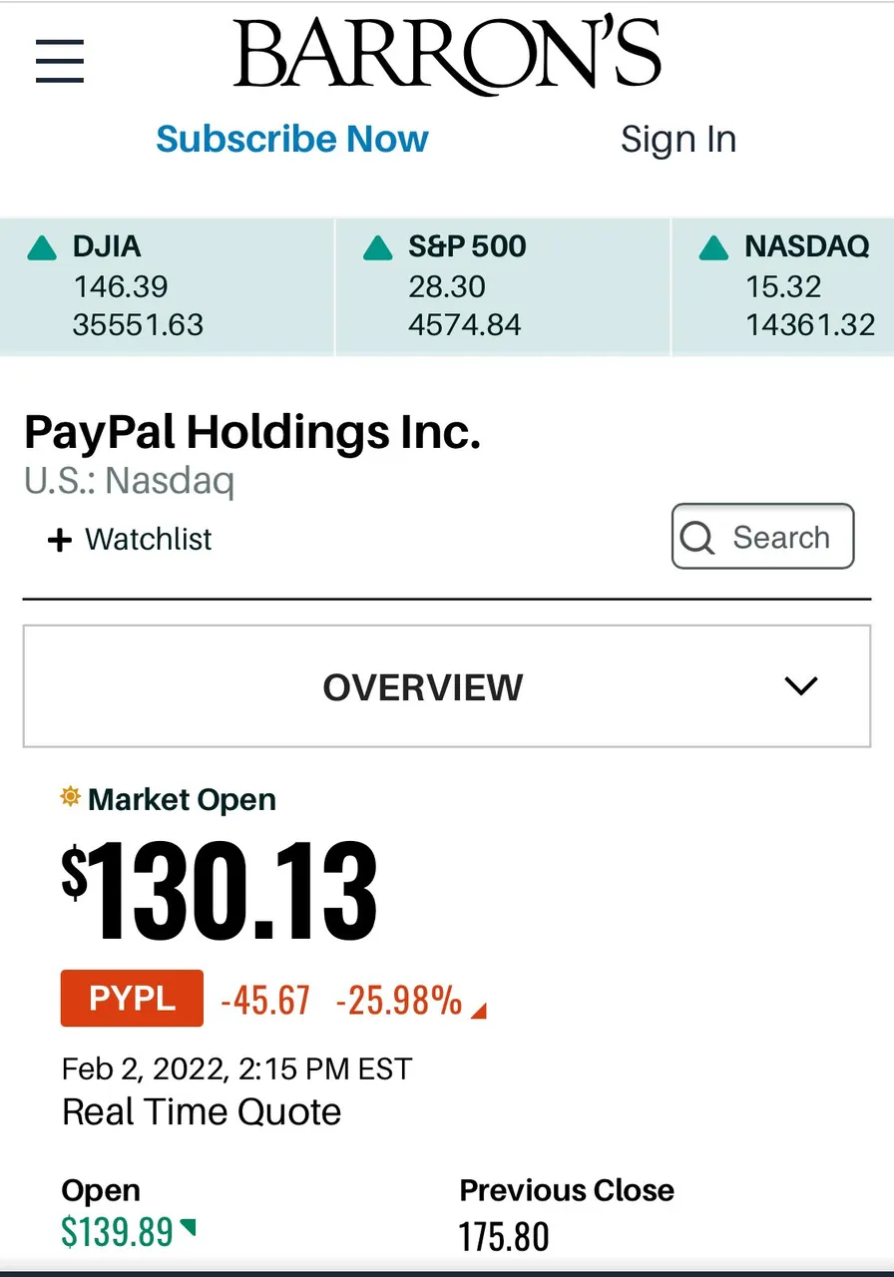894x1277 pixels.
Task: Click the magnifying glass search icon
Action: [696, 539]
